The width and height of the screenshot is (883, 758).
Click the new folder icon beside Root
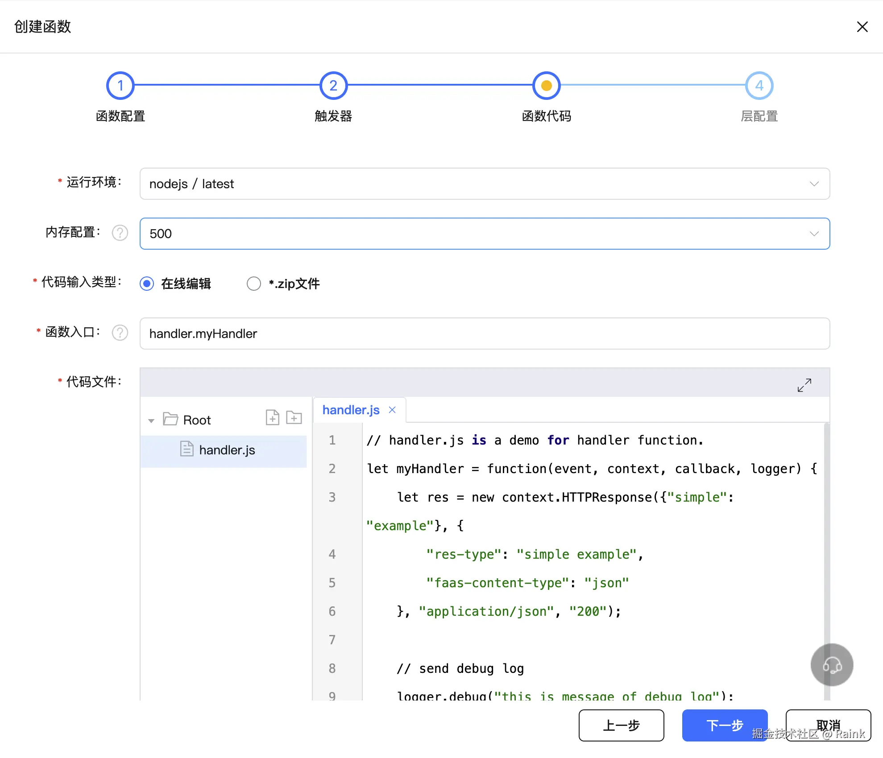click(294, 418)
